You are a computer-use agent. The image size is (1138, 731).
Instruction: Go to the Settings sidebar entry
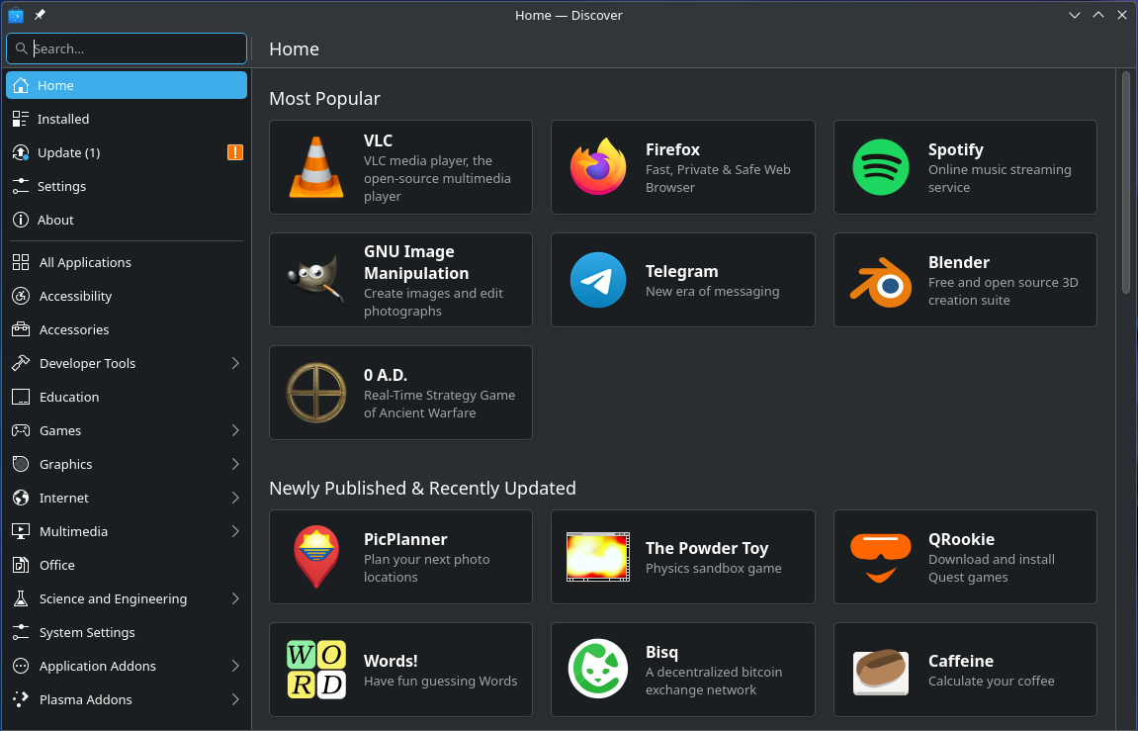[x=61, y=186]
